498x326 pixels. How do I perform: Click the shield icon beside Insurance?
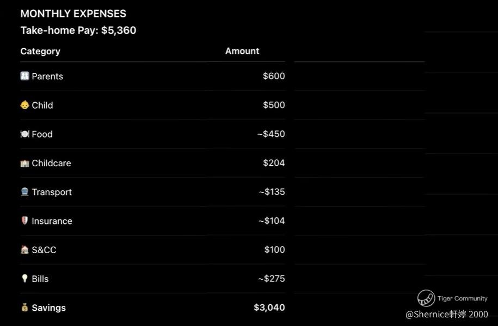pyautogui.click(x=25, y=221)
